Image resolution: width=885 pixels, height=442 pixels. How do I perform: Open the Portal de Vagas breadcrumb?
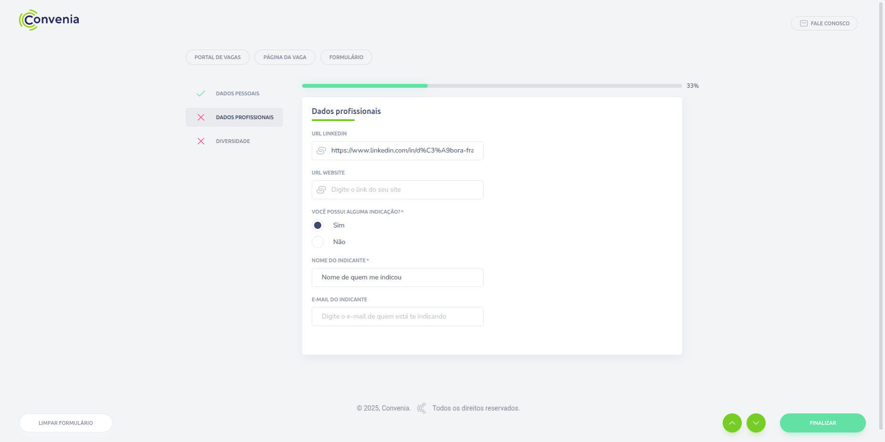click(217, 57)
